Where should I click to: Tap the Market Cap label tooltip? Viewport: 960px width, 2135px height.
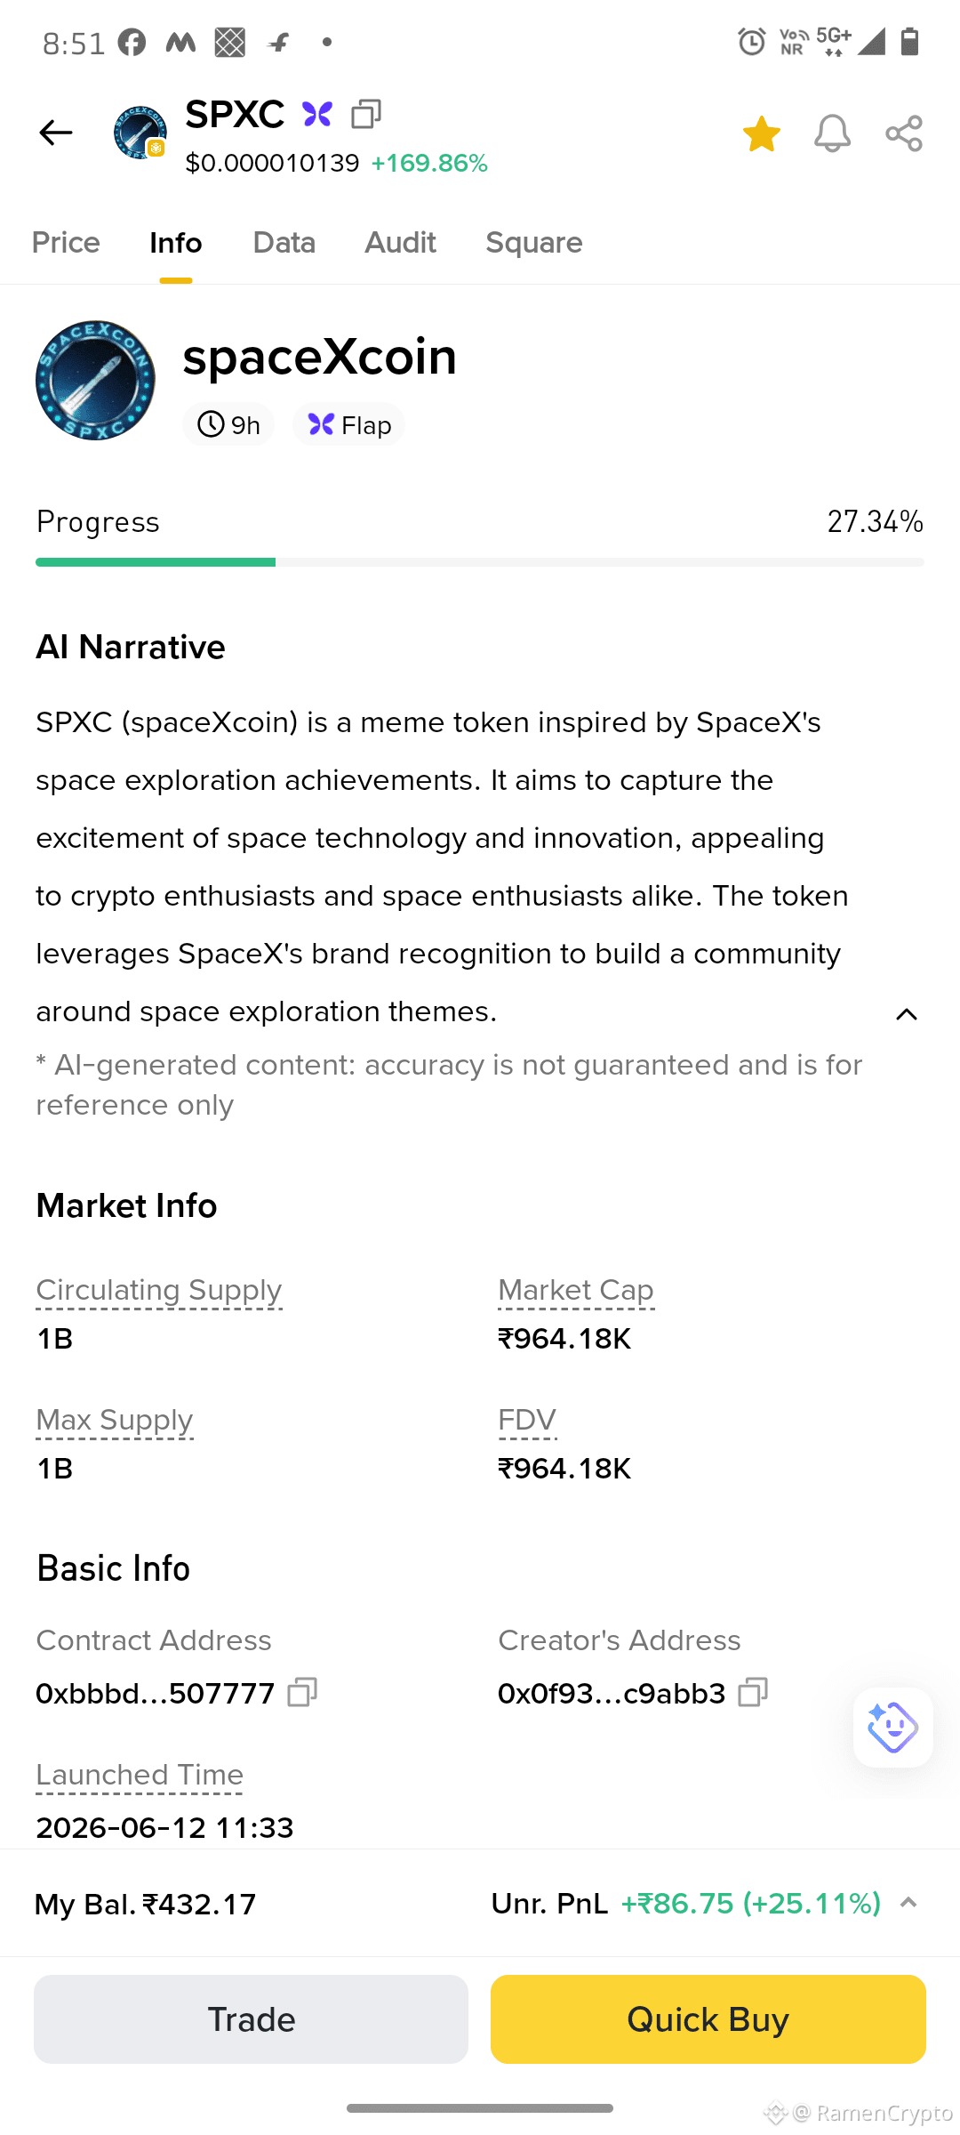[576, 1290]
